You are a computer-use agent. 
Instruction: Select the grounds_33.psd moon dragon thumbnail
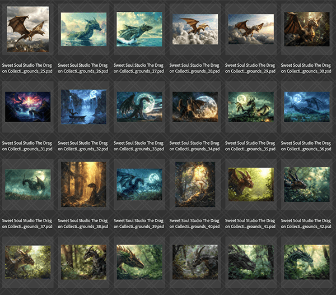tap(139, 107)
